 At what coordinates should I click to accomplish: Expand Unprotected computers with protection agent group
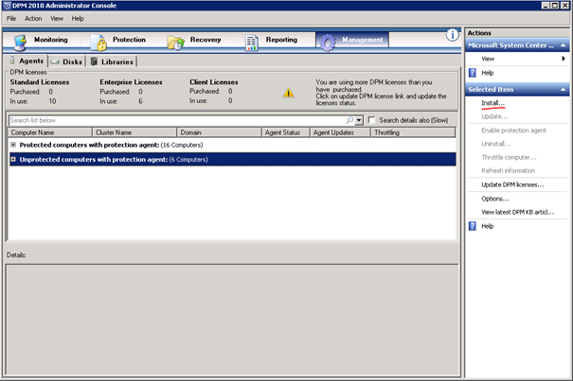pos(13,160)
